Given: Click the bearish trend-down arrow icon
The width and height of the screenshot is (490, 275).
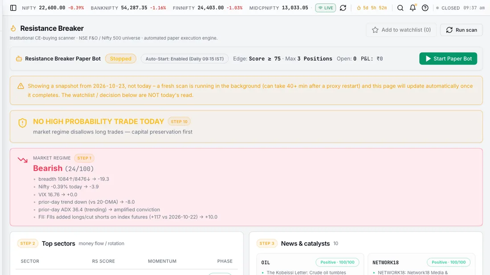Looking at the screenshot, I should point(23,160).
